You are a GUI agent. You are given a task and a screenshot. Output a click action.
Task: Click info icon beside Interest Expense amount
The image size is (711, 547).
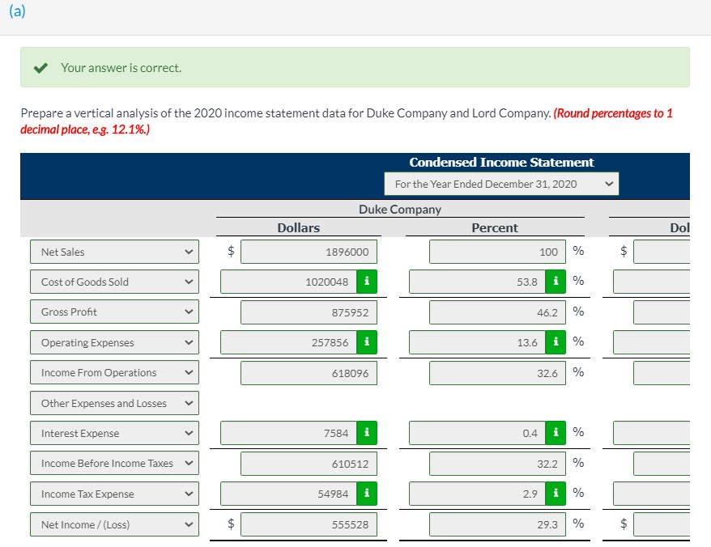tap(366, 433)
